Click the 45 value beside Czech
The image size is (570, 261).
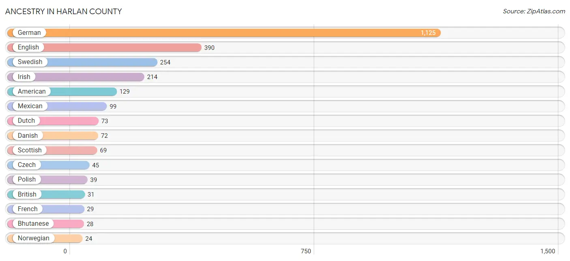[x=96, y=165]
